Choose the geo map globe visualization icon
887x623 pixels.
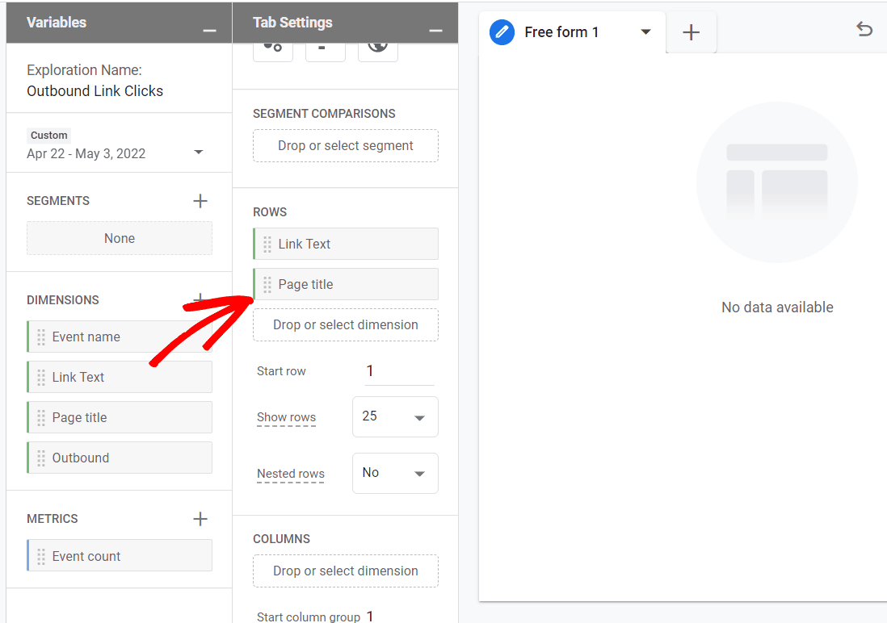[x=377, y=48]
